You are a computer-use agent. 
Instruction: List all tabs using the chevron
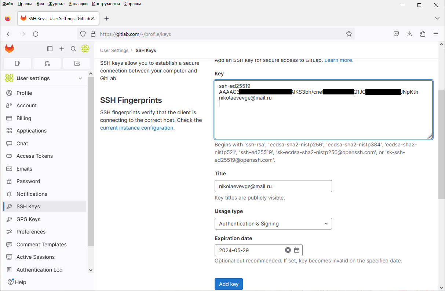(437, 18)
